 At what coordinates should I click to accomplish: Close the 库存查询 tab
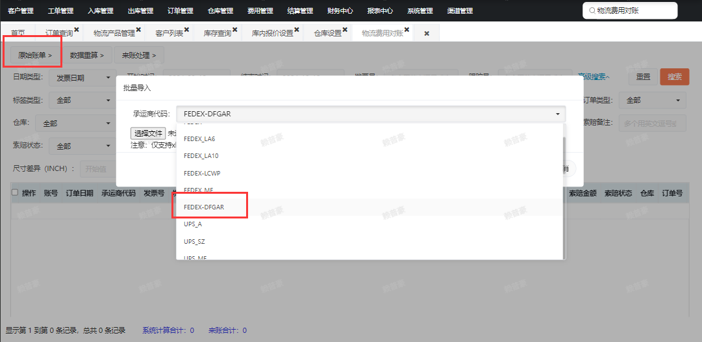[235, 29]
